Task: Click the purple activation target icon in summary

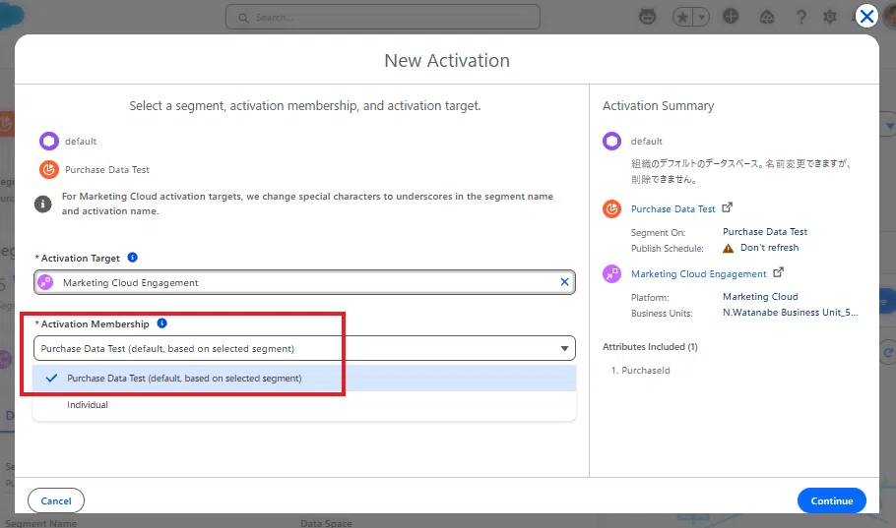Action: click(x=611, y=274)
